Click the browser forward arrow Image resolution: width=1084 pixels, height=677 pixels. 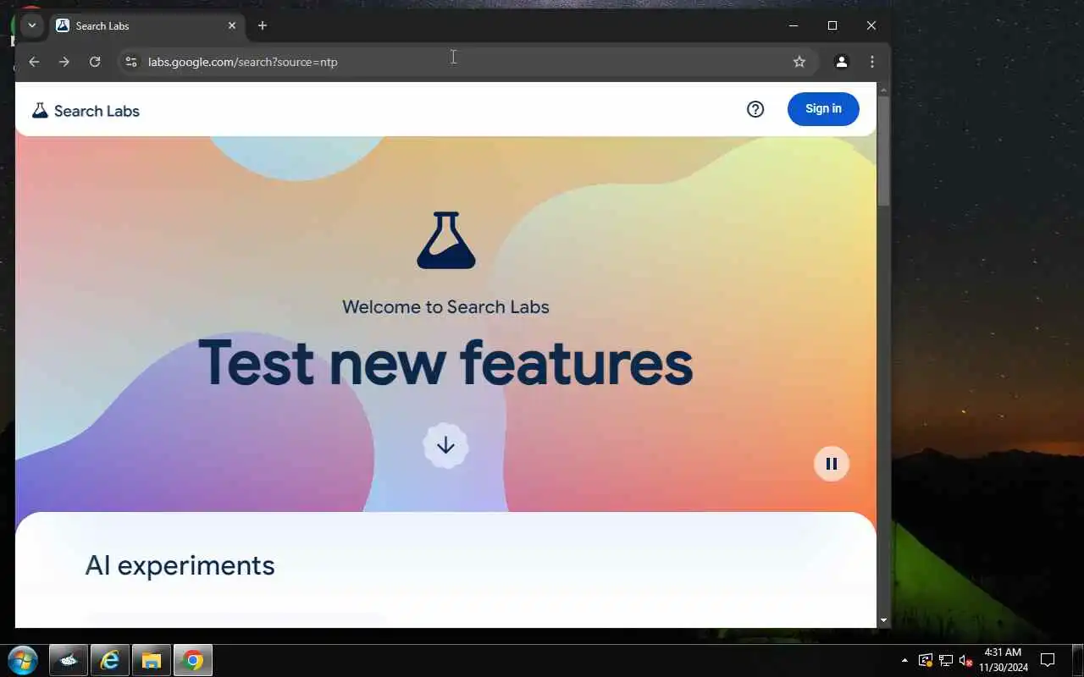pyautogui.click(x=64, y=62)
